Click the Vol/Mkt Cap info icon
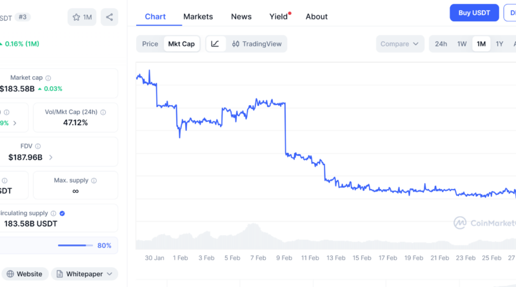Viewport: 516px width, 287px height. pyautogui.click(x=103, y=112)
